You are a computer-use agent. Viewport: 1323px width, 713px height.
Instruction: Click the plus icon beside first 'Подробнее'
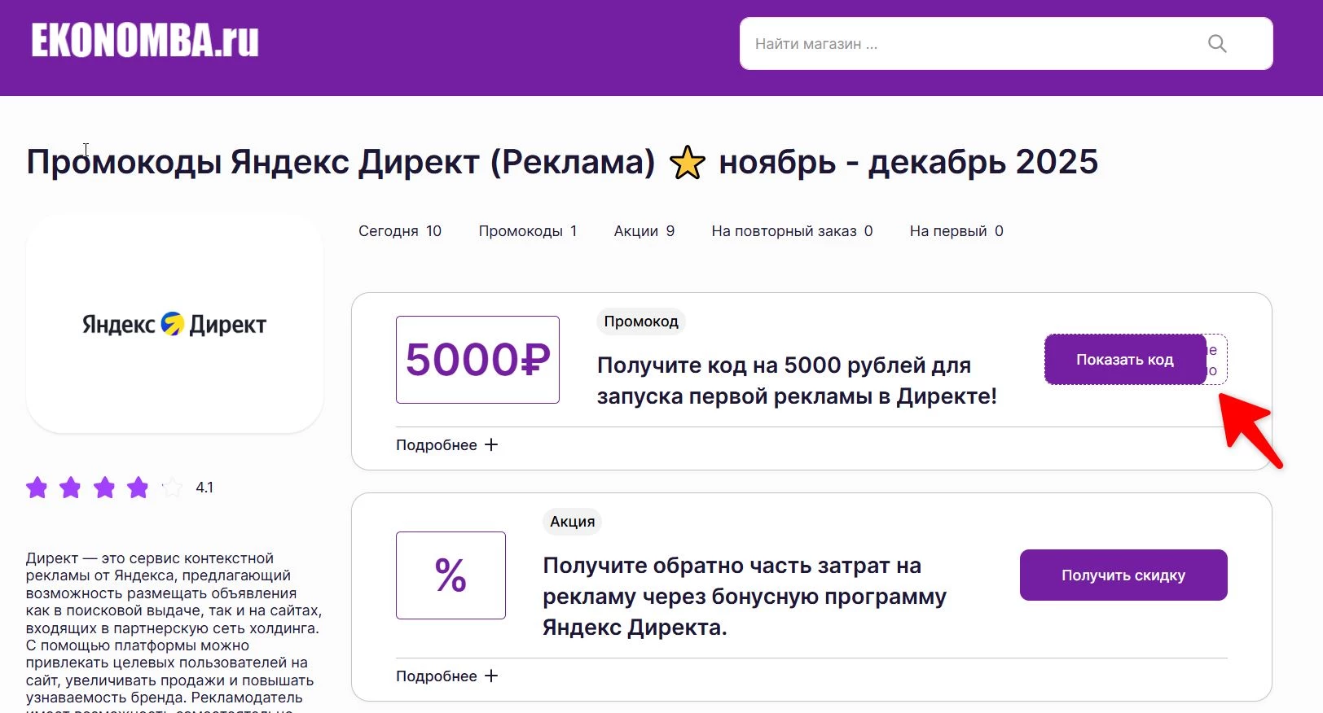(491, 444)
